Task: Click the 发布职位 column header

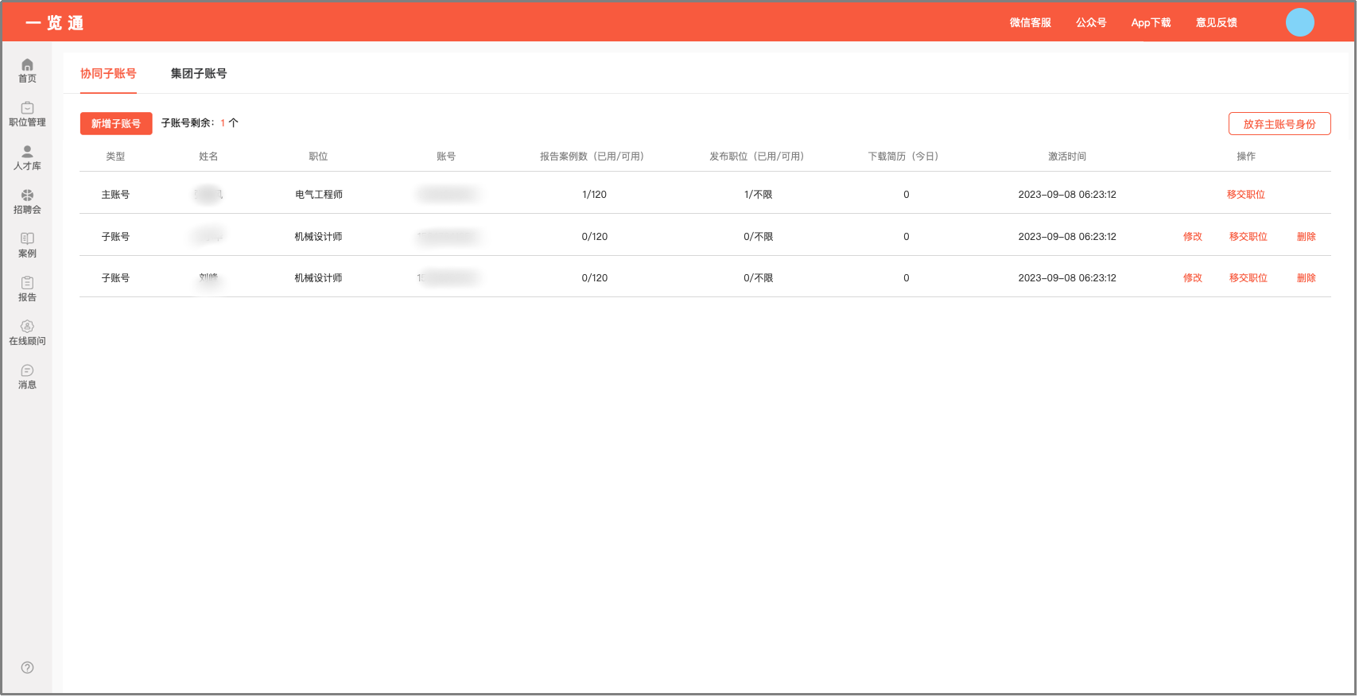Action: pyautogui.click(x=757, y=157)
